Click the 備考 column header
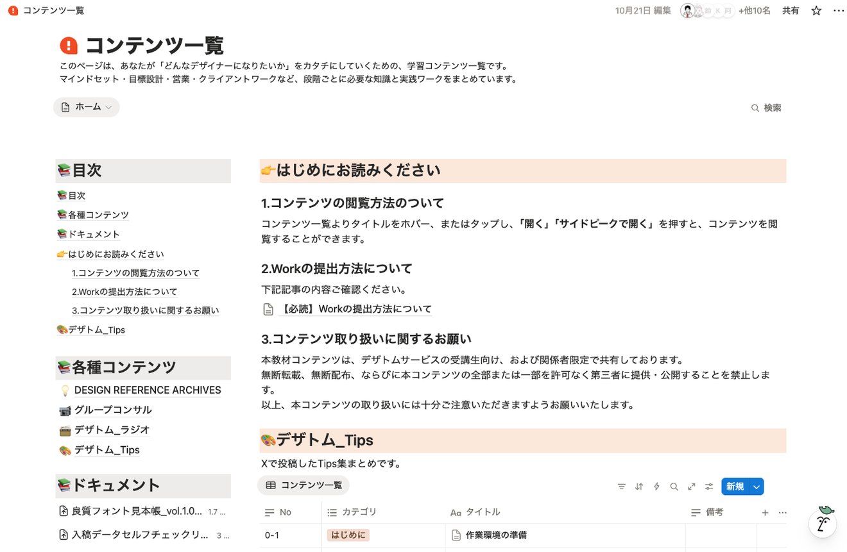847x552 pixels. pyautogui.click(x=721, y=512)
